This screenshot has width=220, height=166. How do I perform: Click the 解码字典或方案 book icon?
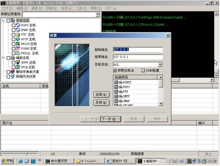[x=13, y=72]
